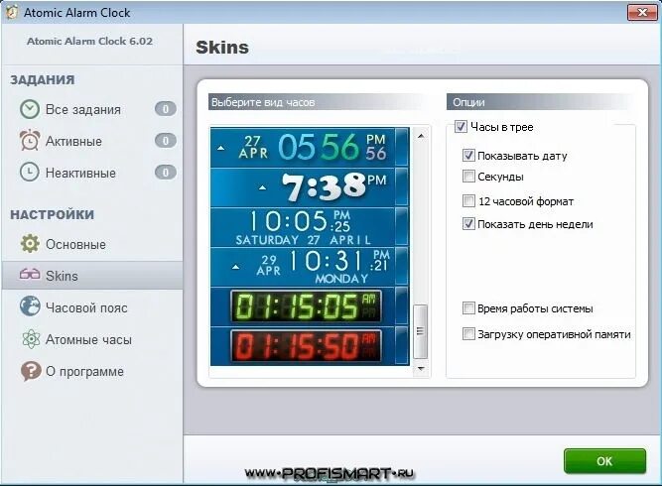Click the НАСТРОЙКИ section heading

pyautogui.click(x=52, y=215)
